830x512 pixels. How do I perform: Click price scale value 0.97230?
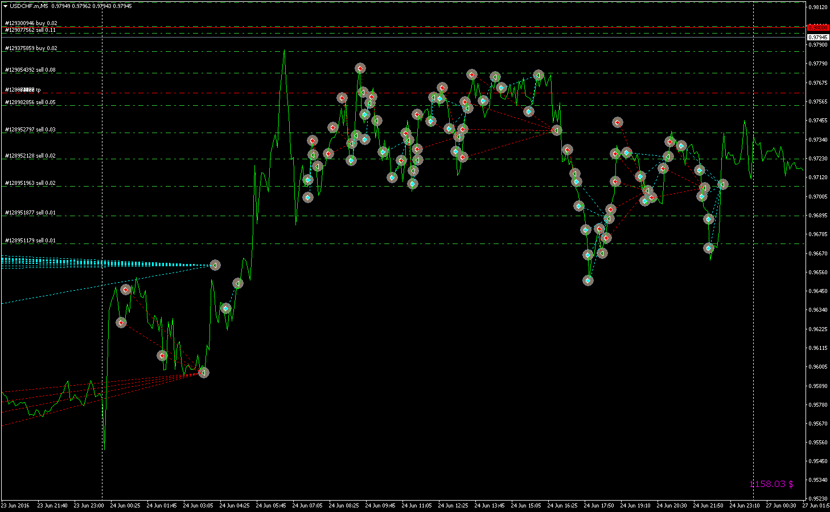(819, 159)
